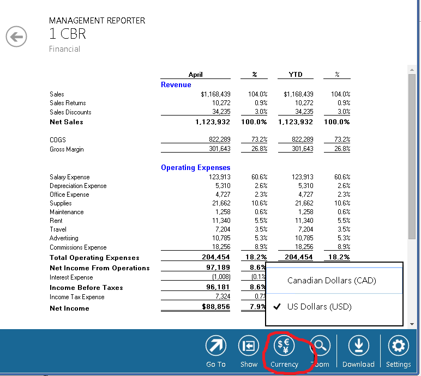Open the Go To command

coord(216,345)
